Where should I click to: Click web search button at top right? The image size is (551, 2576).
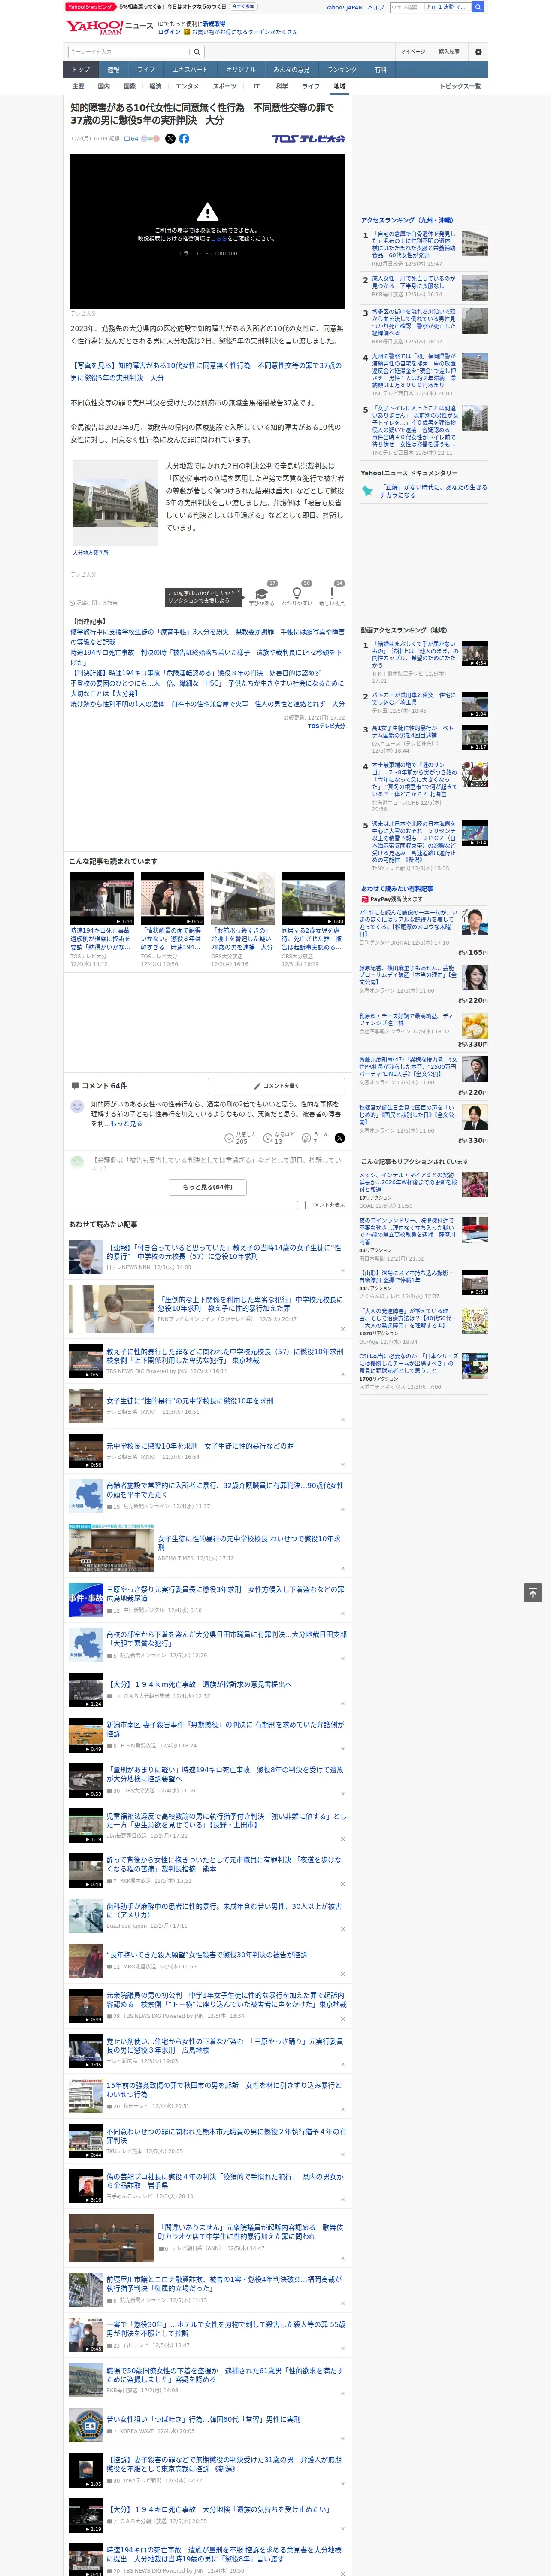(478, 7)
